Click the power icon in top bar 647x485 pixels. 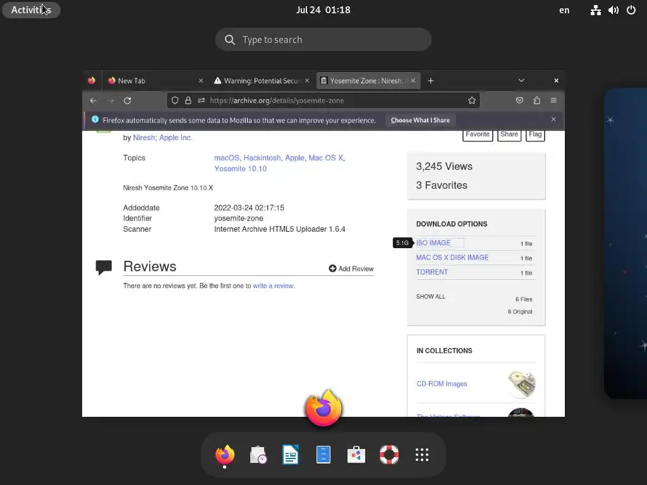point(631,10)
